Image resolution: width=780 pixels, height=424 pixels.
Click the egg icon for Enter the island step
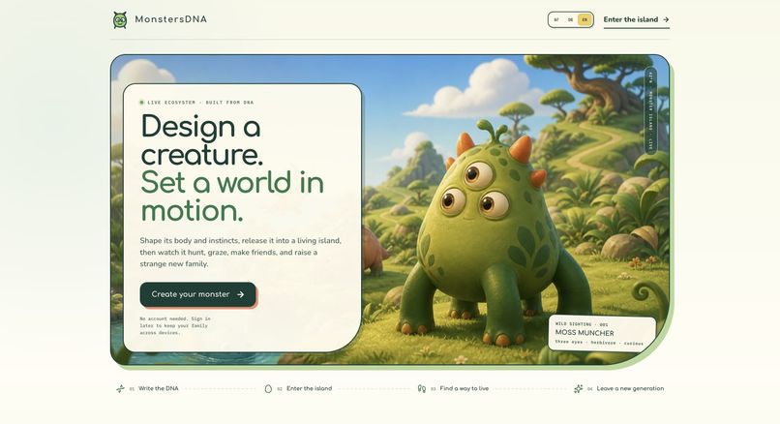click(268, 389)
